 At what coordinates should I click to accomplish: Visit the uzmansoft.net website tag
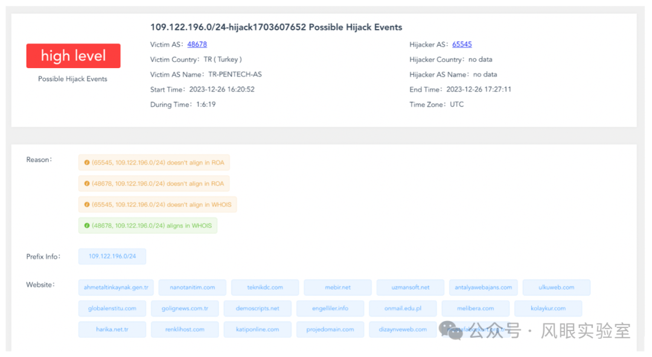coord(410,288)
